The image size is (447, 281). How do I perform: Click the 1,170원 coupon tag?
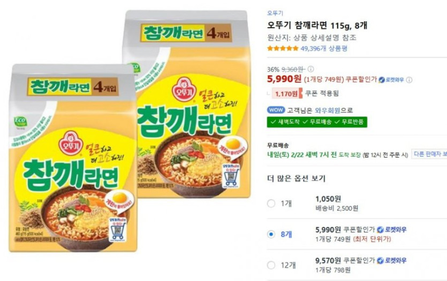pyautogui.click(x=287, y=93)
